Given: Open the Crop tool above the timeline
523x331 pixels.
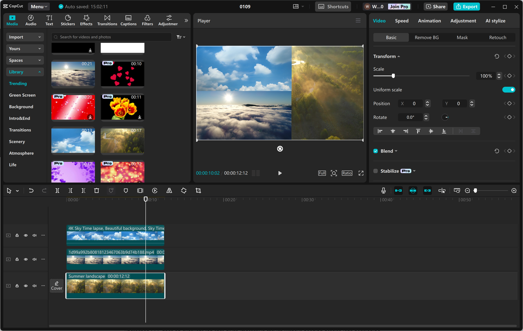Looking at the screenshot, I should (198, 190).
